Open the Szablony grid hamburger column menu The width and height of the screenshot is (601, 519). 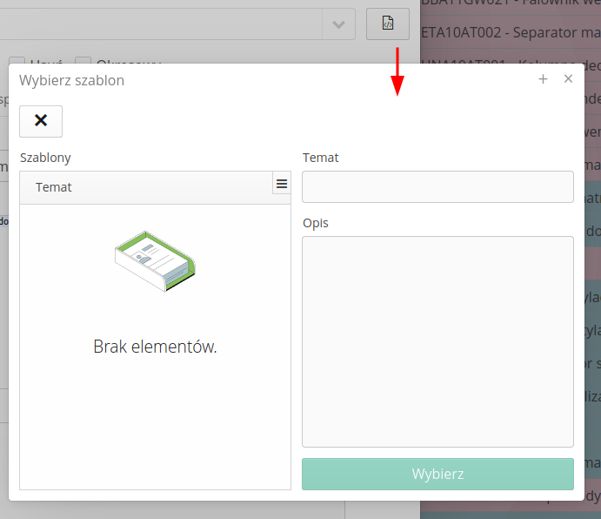(x=281, y=183)
